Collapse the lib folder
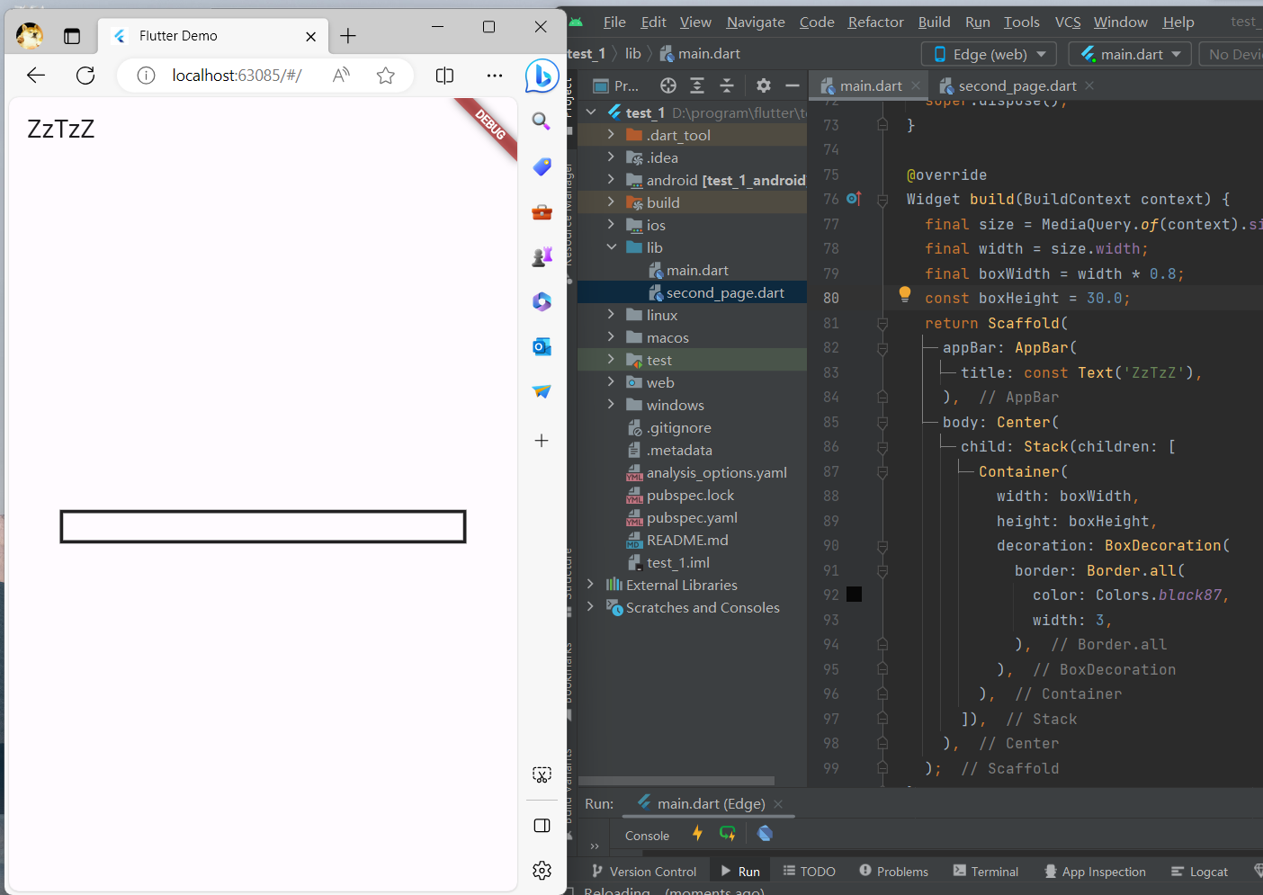The height and width of the screenshot is (895, 1263). pos(611,247)
